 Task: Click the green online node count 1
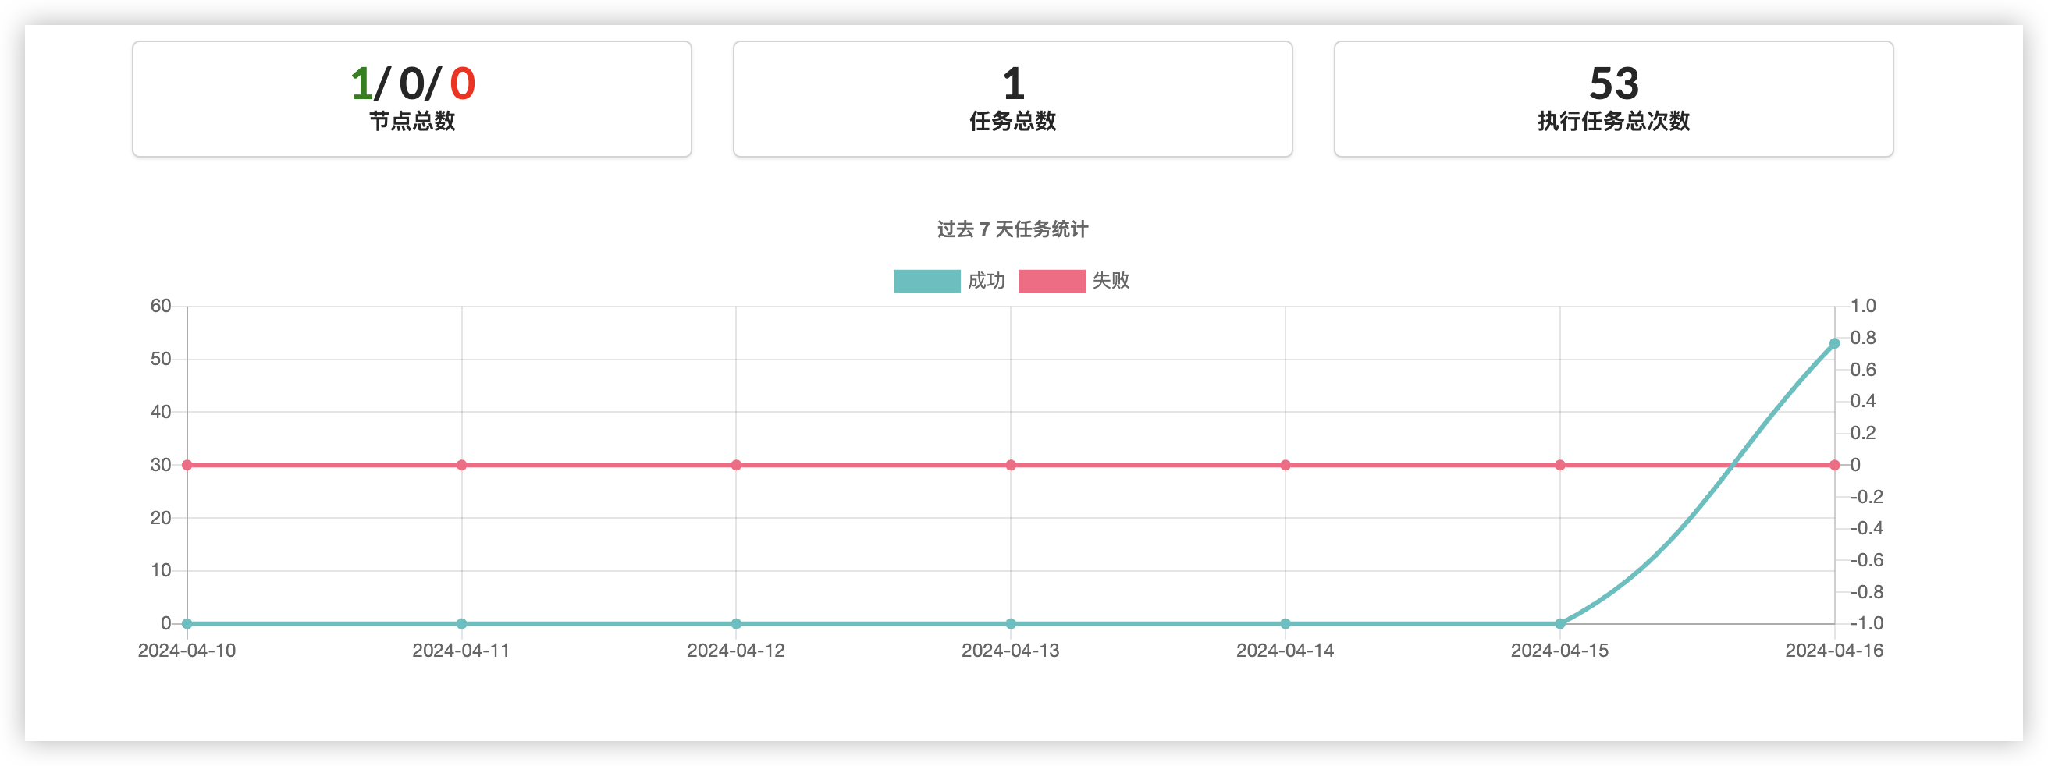point(361,83)
